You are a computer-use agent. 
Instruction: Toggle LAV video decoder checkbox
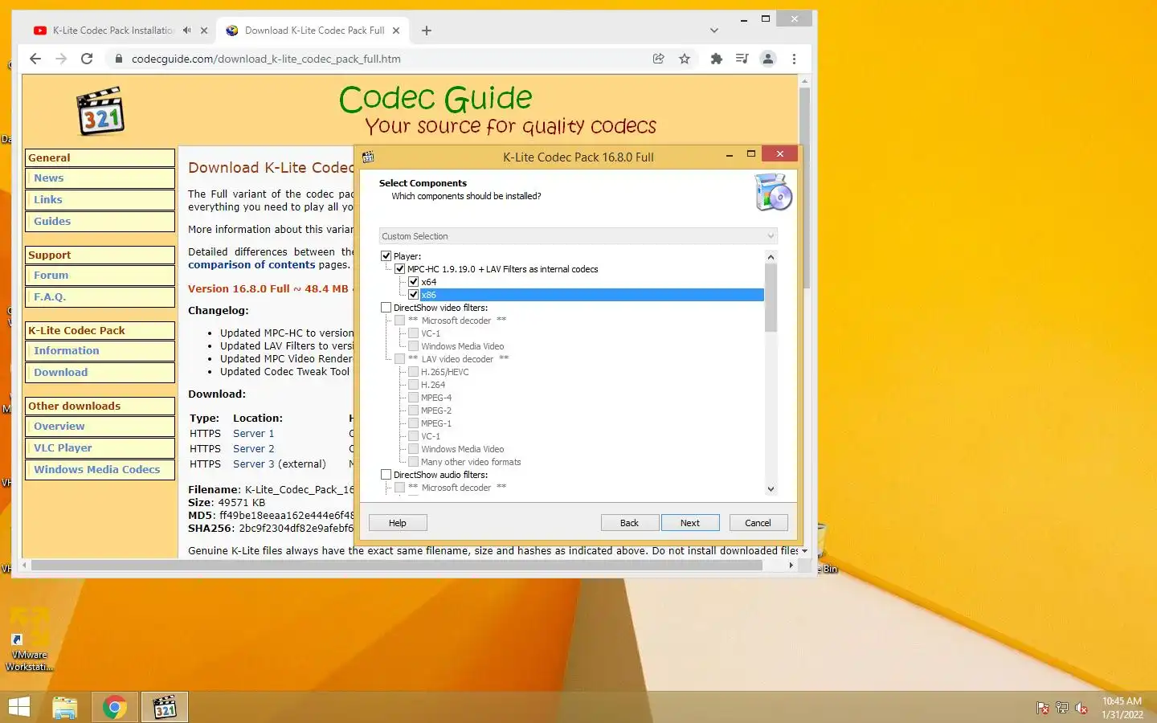pos(400,359)
